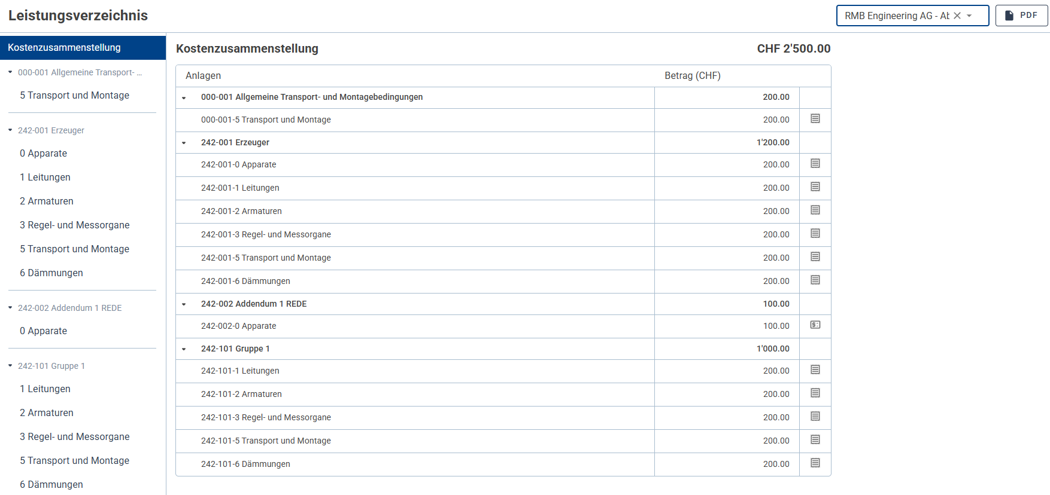Click list icon in 242-001-0 Apparate row

point(815,163)
